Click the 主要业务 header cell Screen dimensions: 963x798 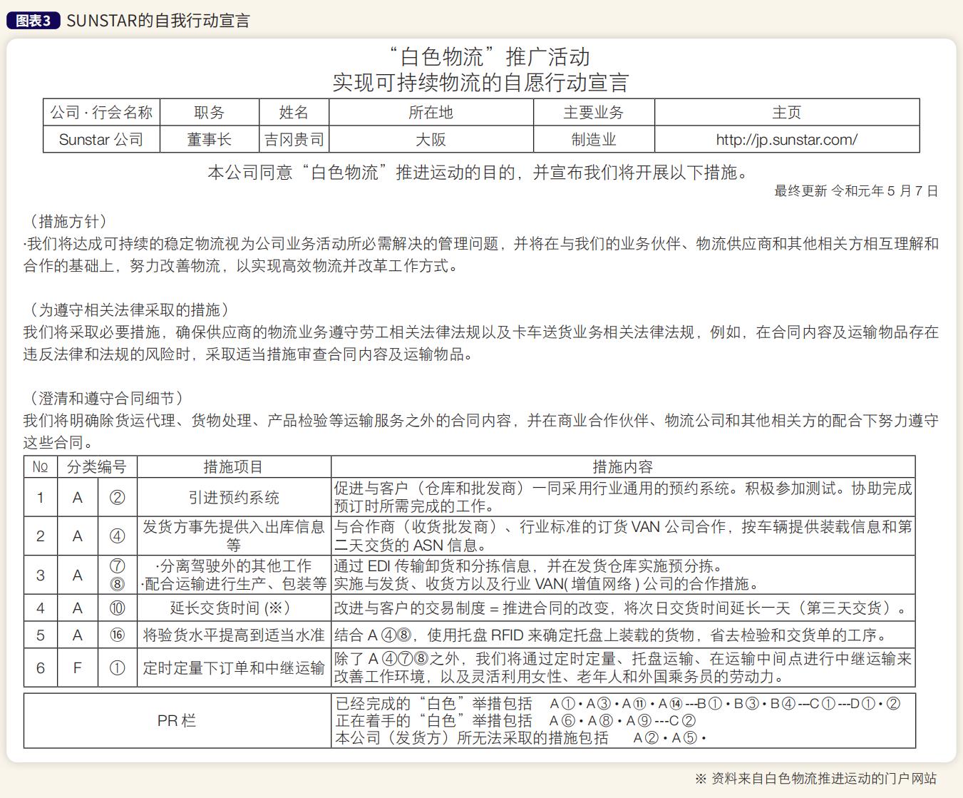[x=594, y=113]
